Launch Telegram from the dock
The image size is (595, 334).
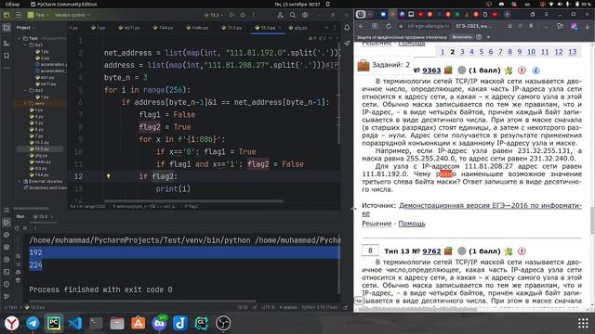tap(33, 323)
